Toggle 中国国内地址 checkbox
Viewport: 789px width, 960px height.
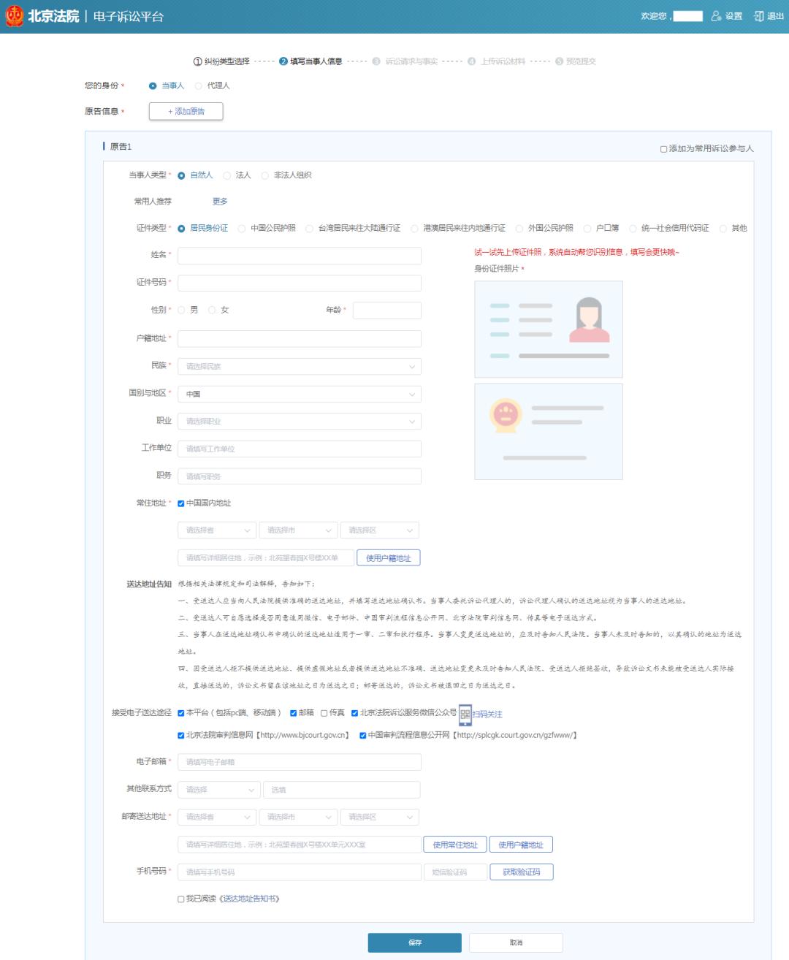point(181,503)
